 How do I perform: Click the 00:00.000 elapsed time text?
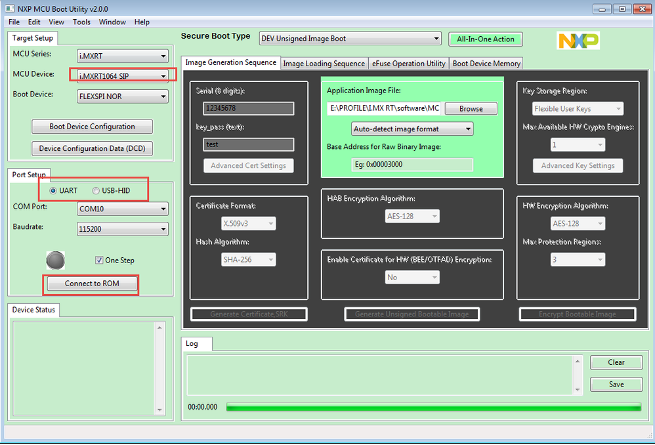(203, 407)
